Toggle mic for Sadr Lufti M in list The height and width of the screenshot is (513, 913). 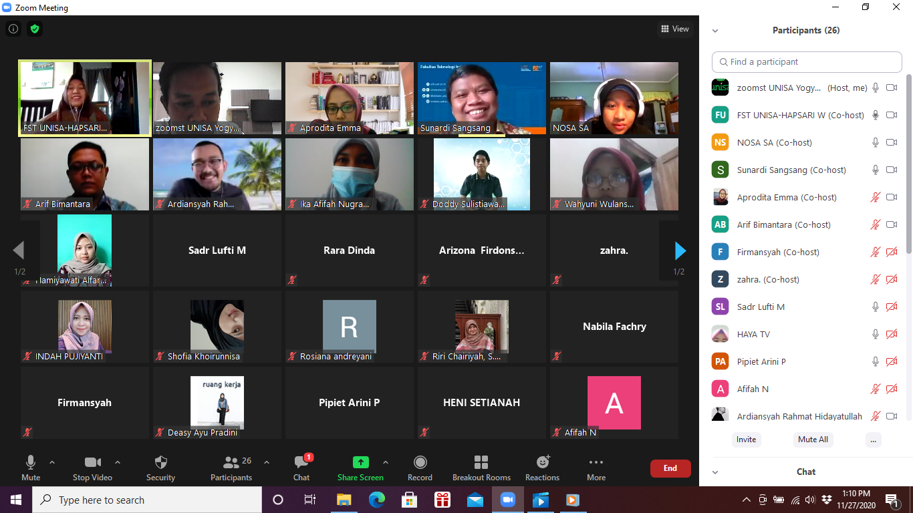[875, 307]
